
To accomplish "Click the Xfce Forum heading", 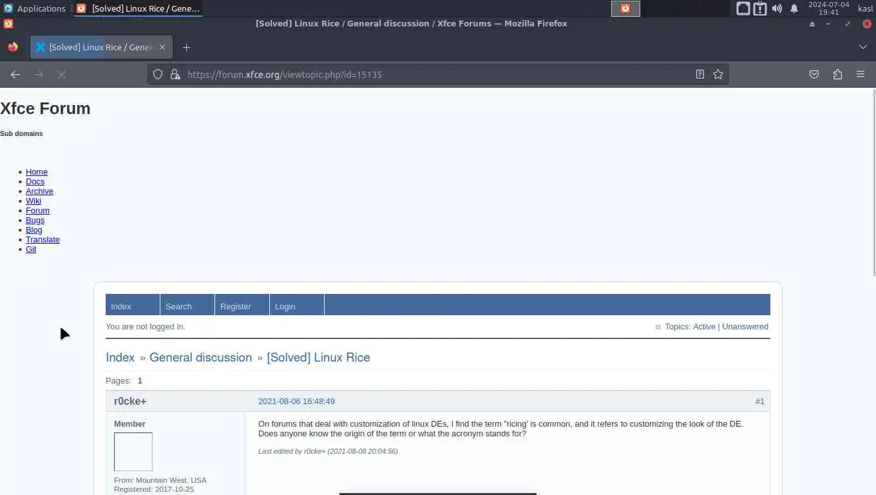I will point(45,108).
